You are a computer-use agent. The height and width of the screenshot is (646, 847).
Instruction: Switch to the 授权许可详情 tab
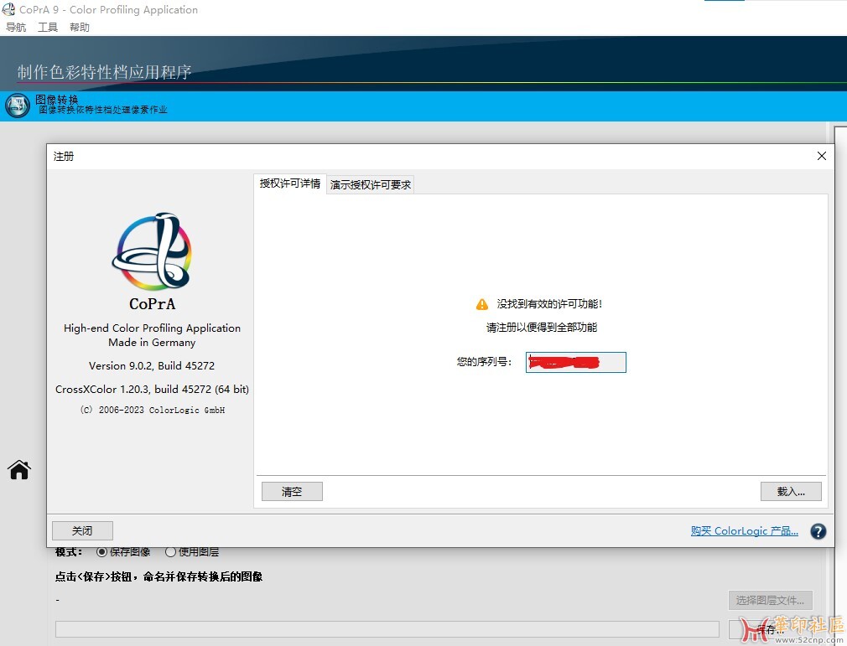(x=289, y=183)
